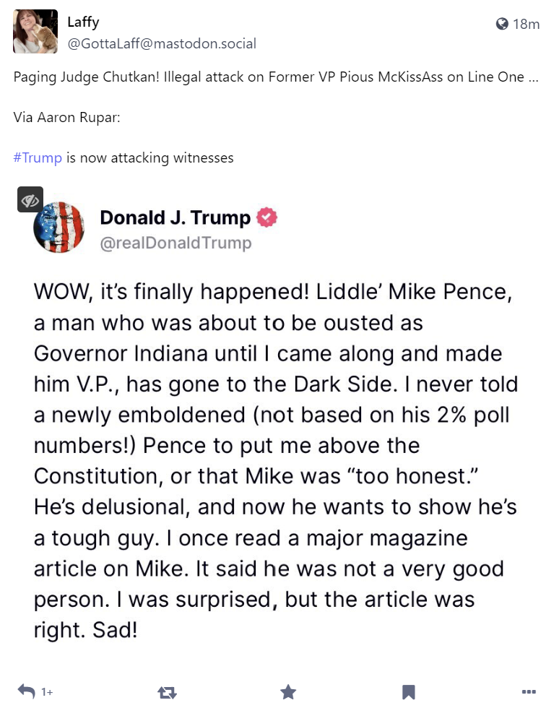The image size is (546, 708).
Task: Reply to Laffy's post with arrow icon
Action: coord(27,692)
